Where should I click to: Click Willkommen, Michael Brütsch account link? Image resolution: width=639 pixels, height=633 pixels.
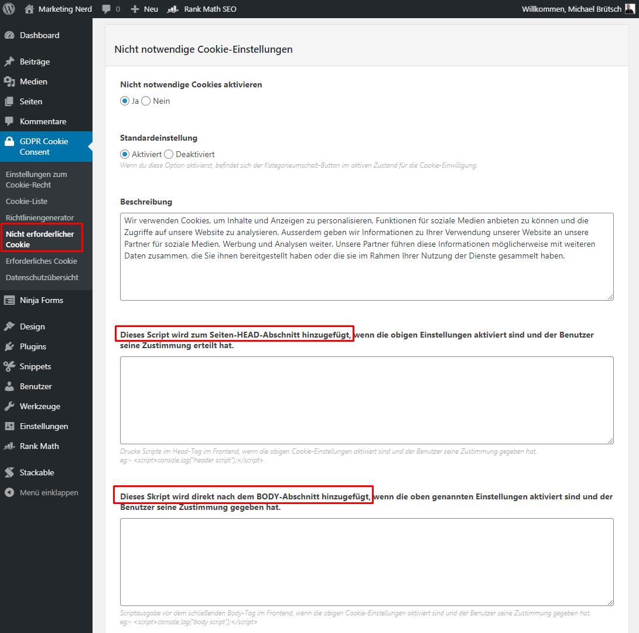[x=571, y=9]
